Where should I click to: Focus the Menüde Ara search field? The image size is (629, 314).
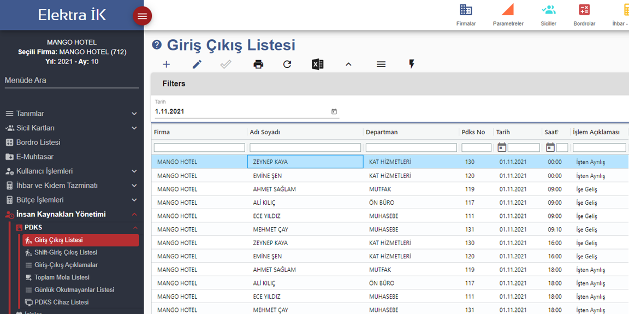72,81
